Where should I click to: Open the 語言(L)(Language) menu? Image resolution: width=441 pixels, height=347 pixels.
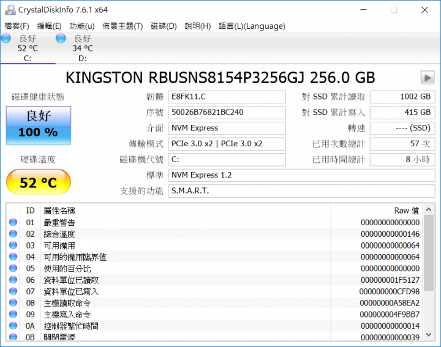pos(252,26)
